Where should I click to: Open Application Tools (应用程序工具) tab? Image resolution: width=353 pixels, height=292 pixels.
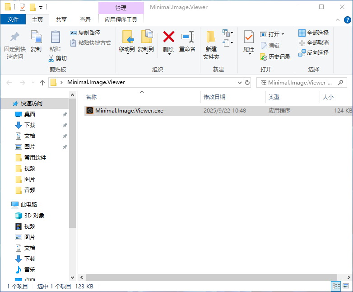[x=121, y=19]
